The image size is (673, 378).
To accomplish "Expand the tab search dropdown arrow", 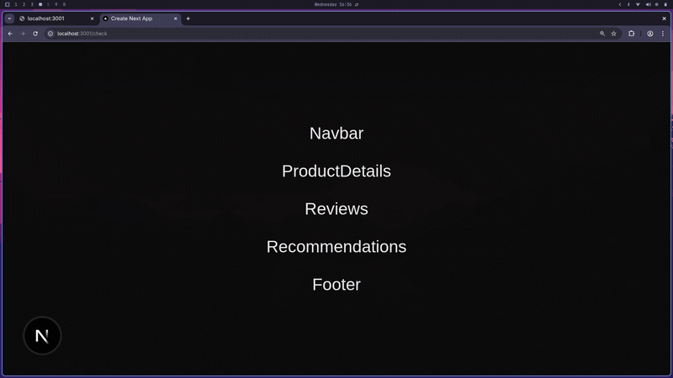I will 9,18.
